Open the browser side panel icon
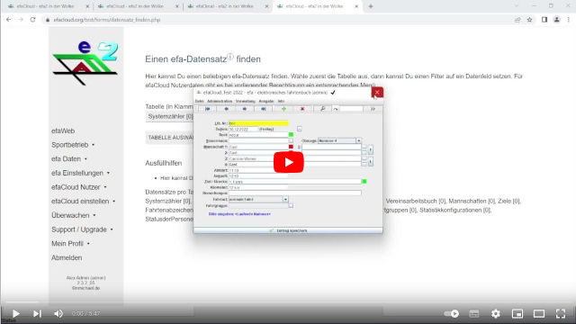Screen dimensions: 576x324 coord(544,20)
